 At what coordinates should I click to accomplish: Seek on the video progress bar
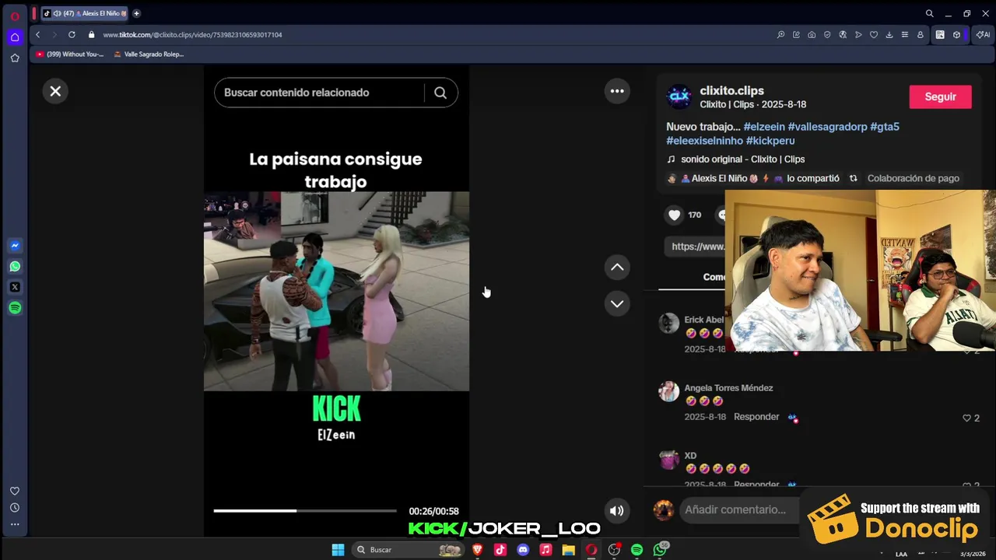(305, 511)
